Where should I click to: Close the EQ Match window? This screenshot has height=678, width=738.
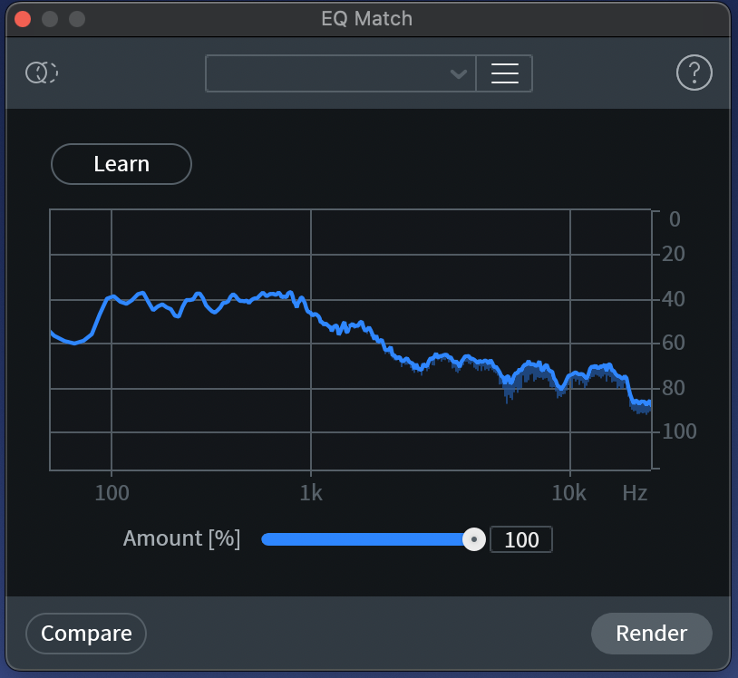tap(23, 19)
